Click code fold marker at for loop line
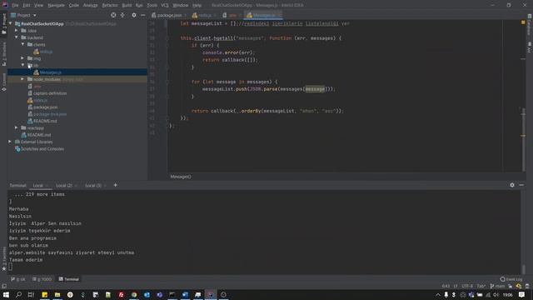This screenshot has width=533, height=300. tap(167, 82)
